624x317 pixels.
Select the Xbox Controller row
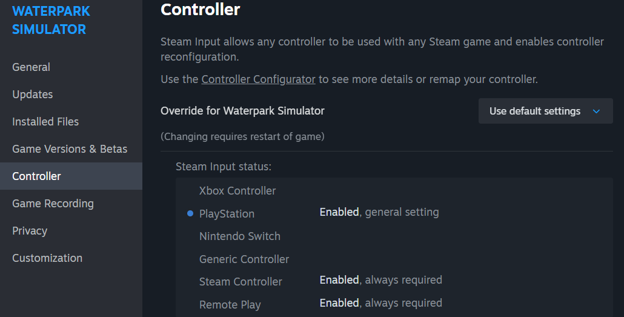237,191
